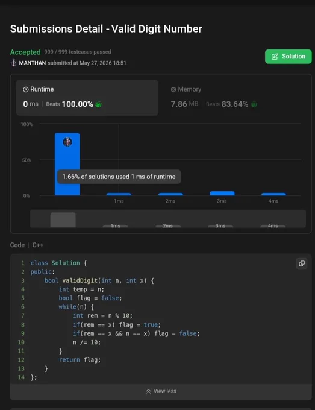Click code line class Solution {
Image resolution: width=315 pixels, height=410 pixels.
(58, 263)
